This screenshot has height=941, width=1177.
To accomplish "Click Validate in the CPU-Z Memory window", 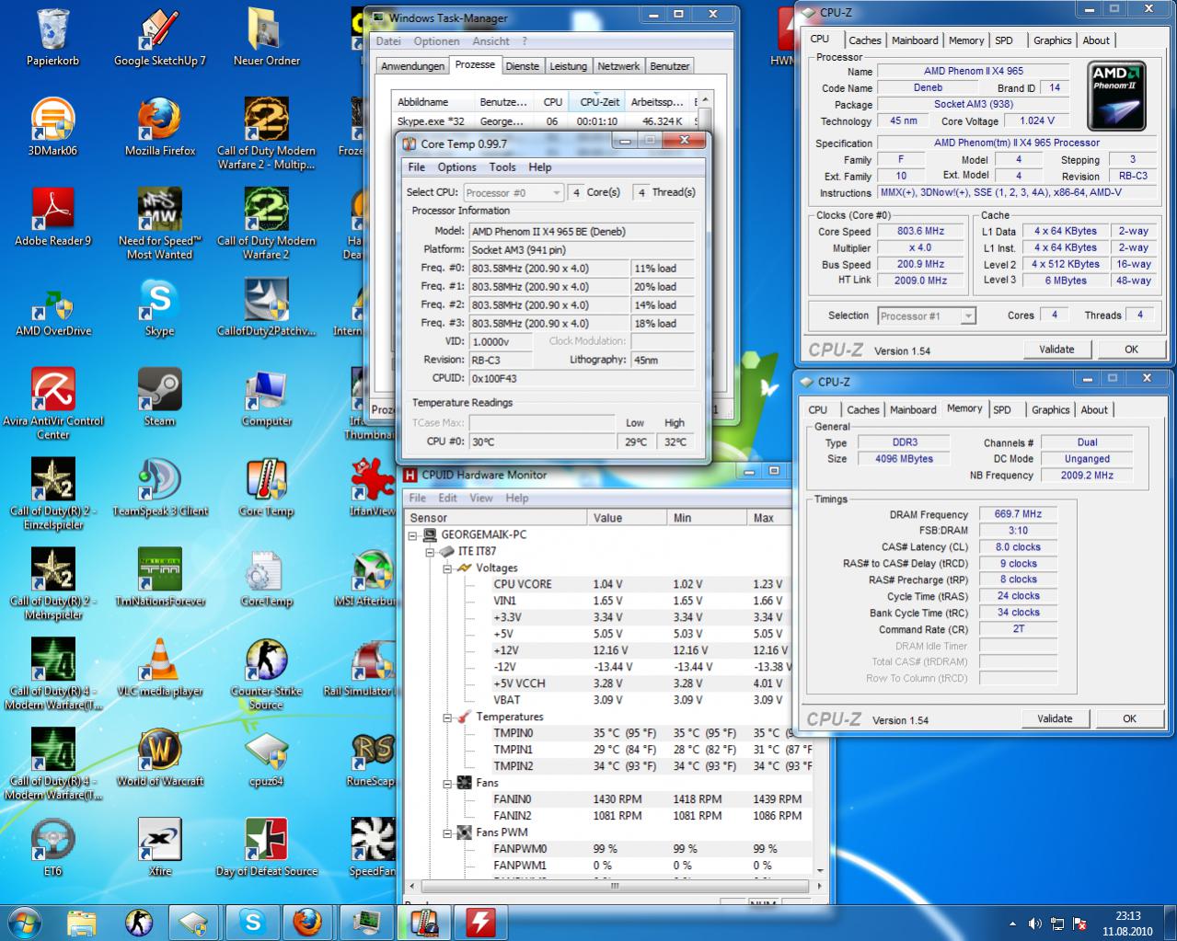I will 1055,719.
